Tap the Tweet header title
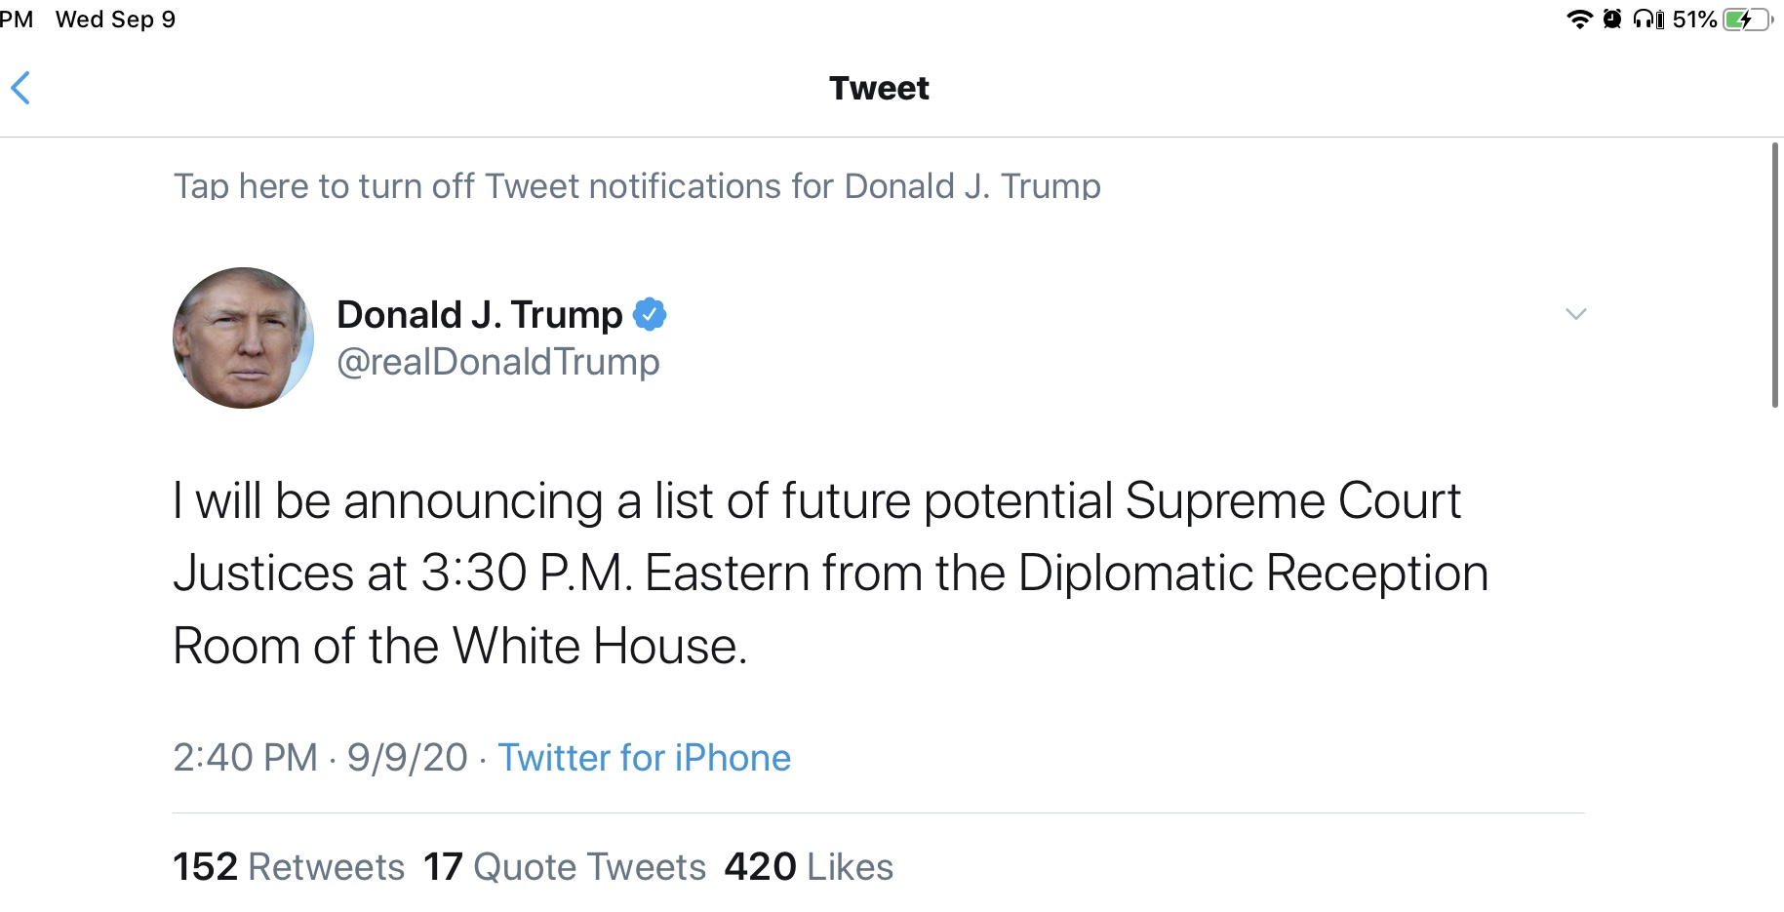1784x912 pixels. [879, 88]
